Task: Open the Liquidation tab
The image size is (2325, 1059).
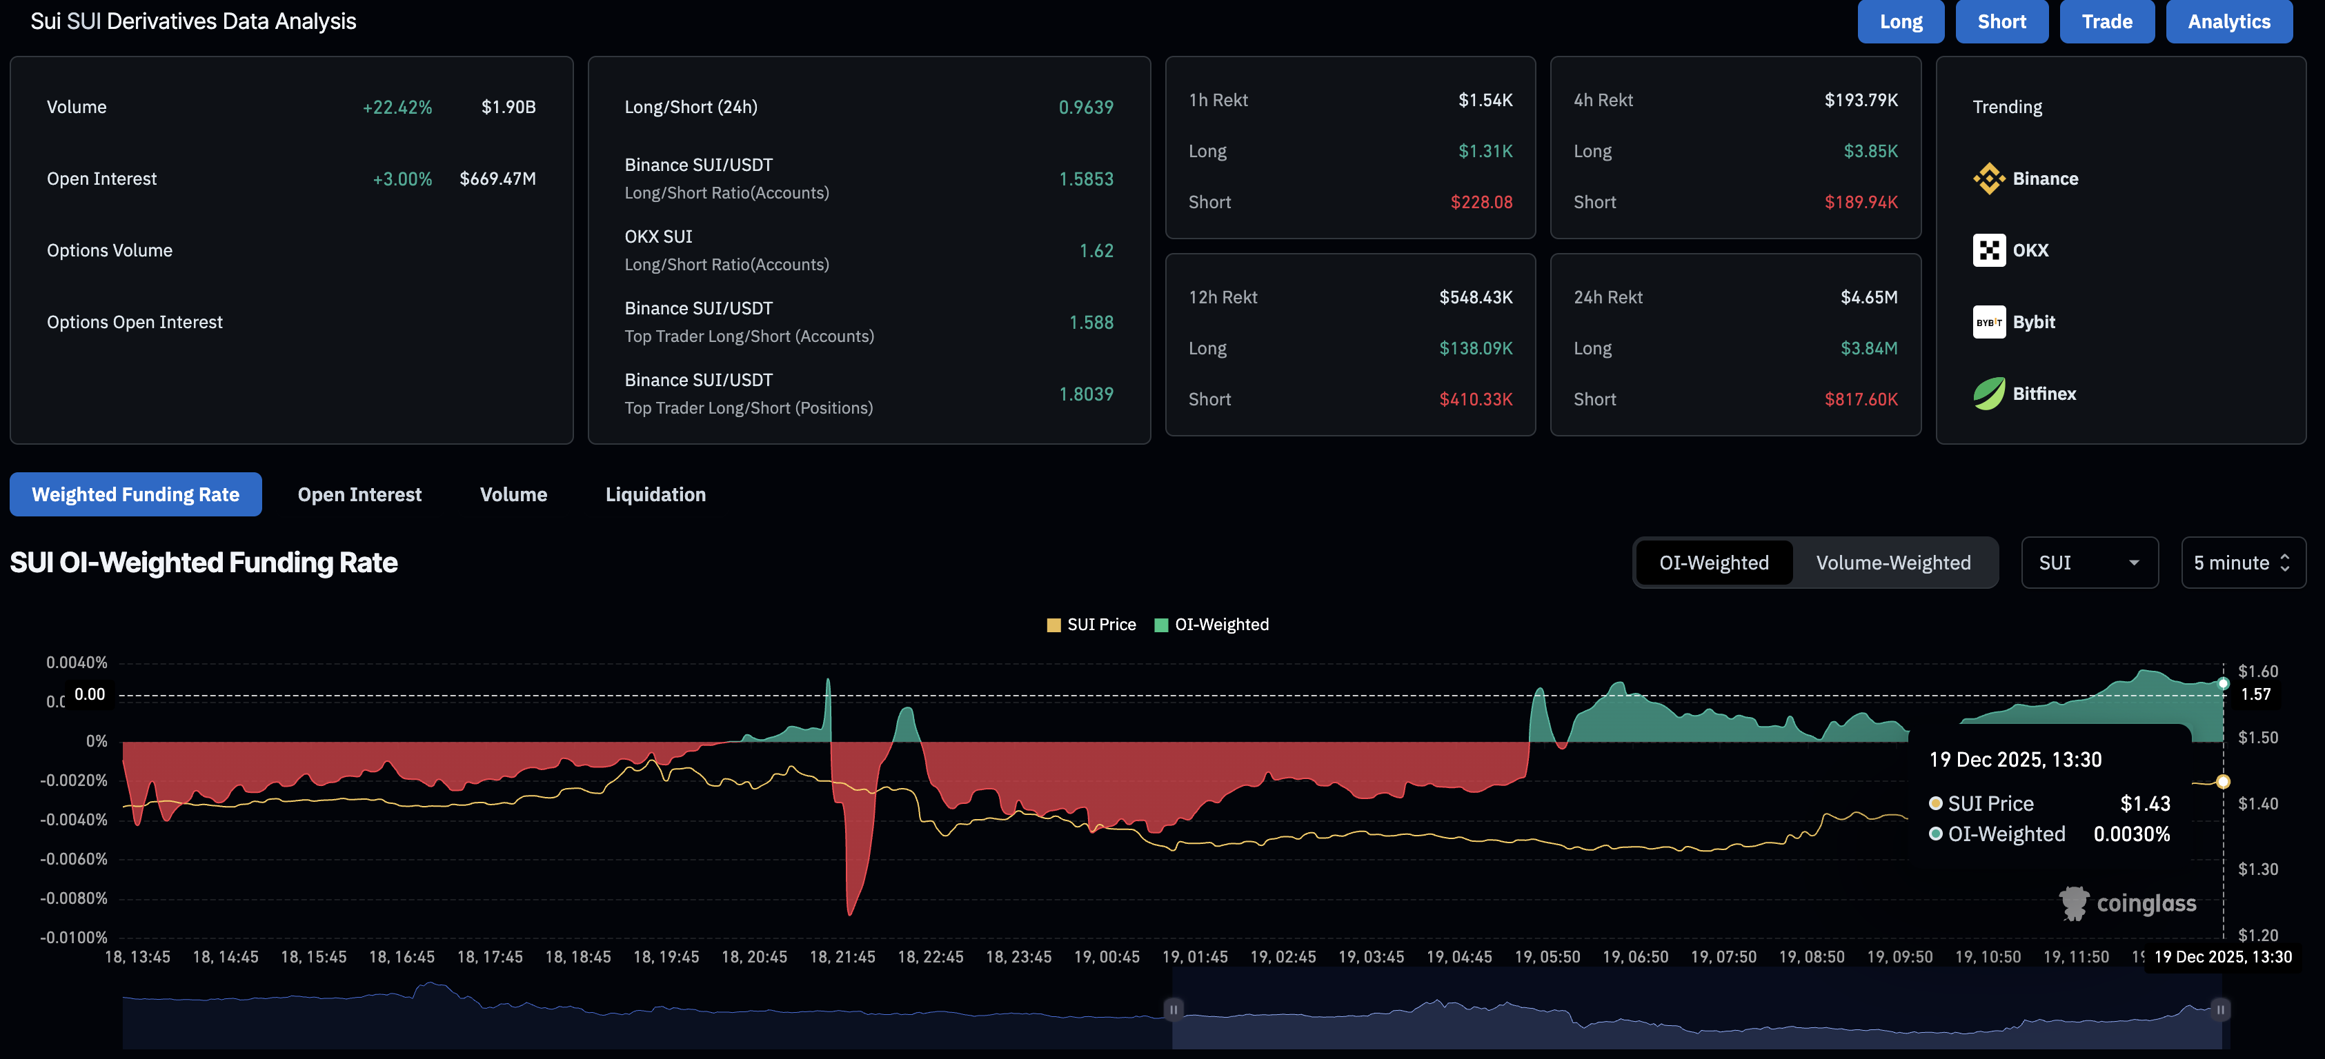Action: 656,494
